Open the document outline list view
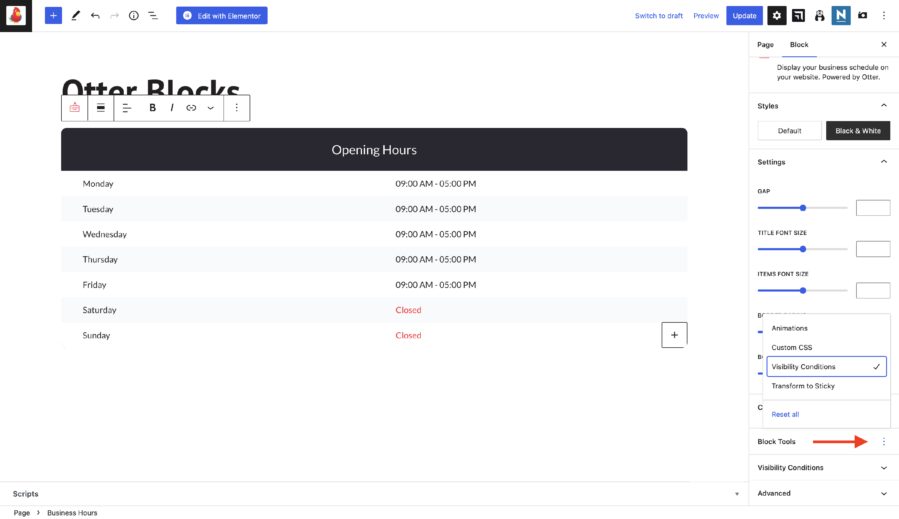Image resolution: width=899 pixels, height=519 pixels. [153, 16]
